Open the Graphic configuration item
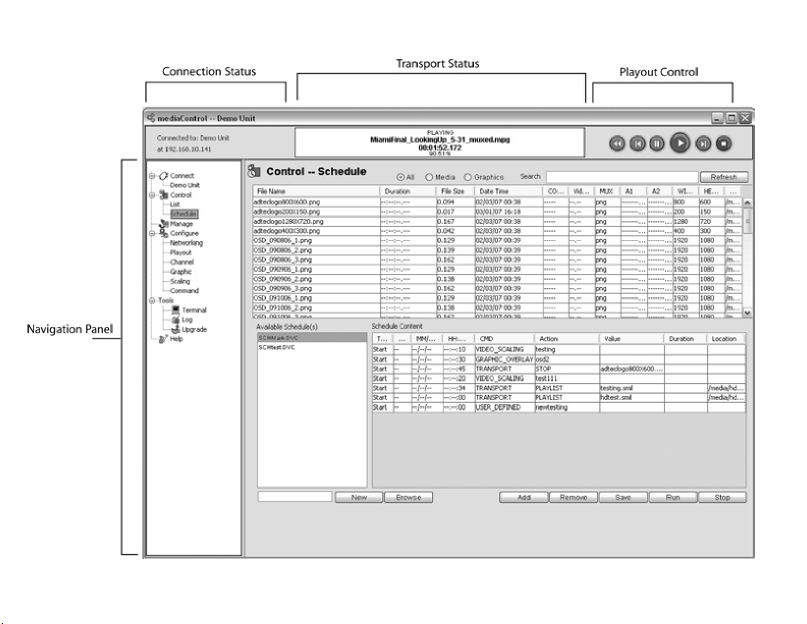This screenshot has height=624, width=807. click(x=181, y=272)
